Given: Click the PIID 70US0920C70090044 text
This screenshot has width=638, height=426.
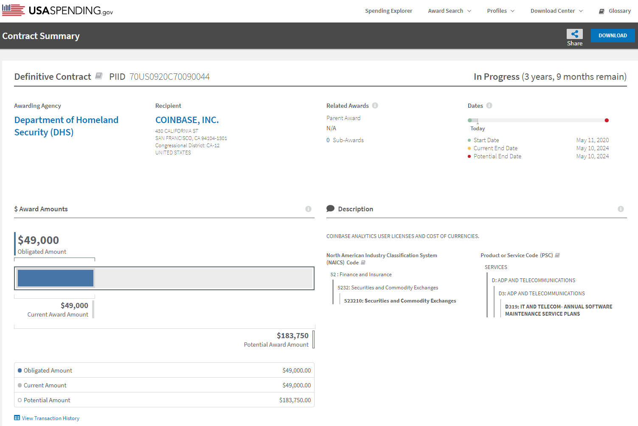Looking at the screenshot, I should click(160, 77).
